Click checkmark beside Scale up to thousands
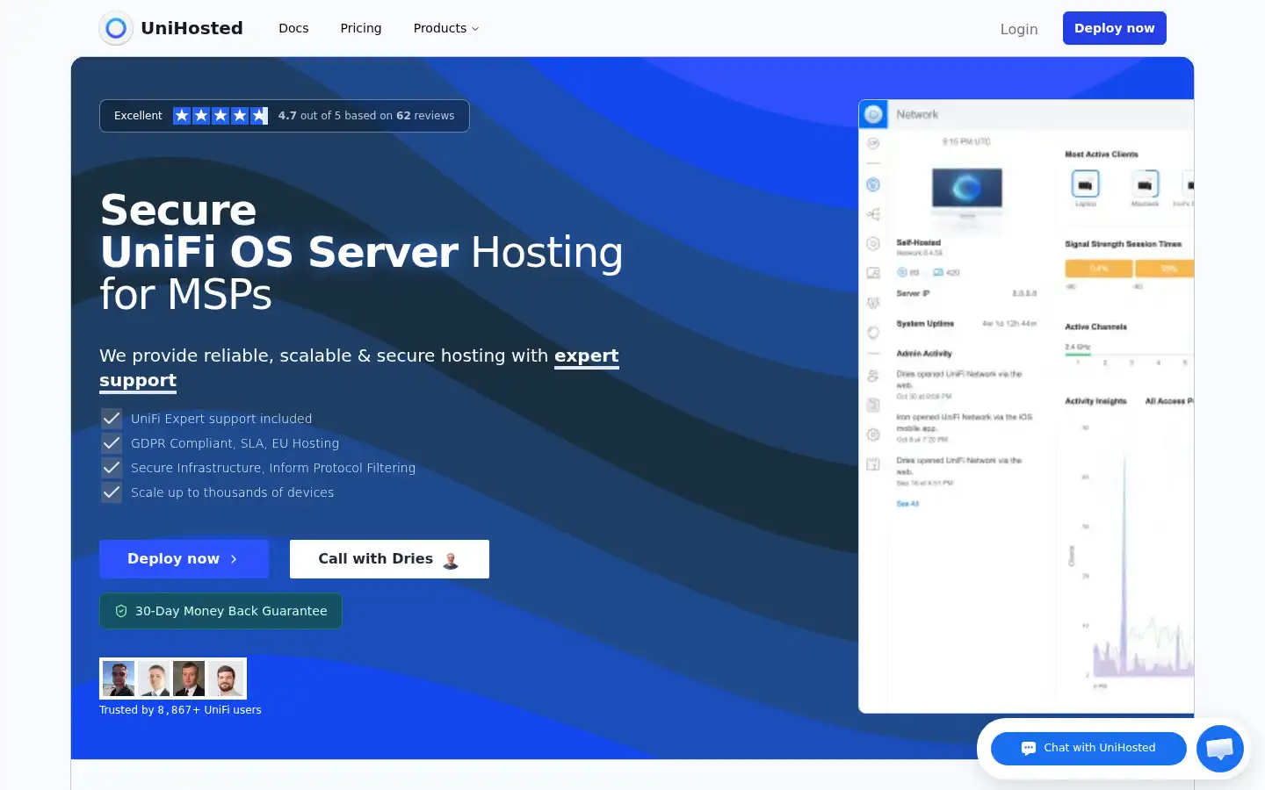1265x790 pixels. (x=112, y=492)
